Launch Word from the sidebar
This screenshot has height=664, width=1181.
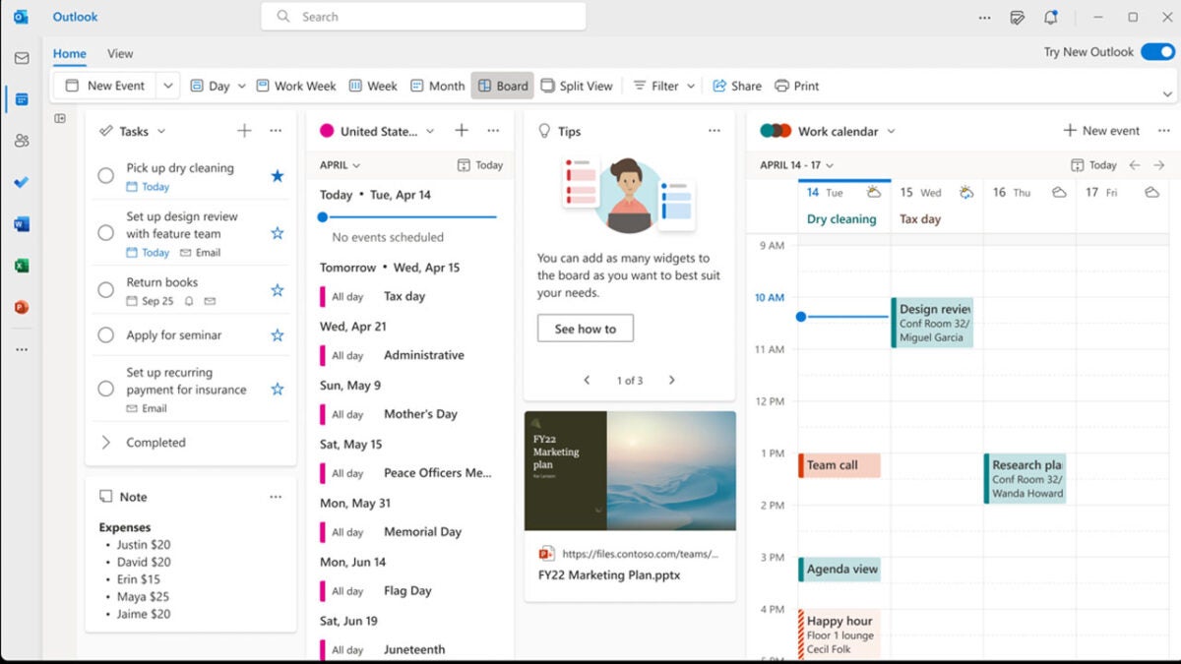pos(22,223)
